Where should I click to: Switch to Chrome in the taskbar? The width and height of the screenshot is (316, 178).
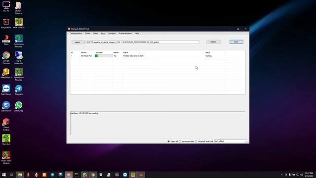tap(93, 175)
